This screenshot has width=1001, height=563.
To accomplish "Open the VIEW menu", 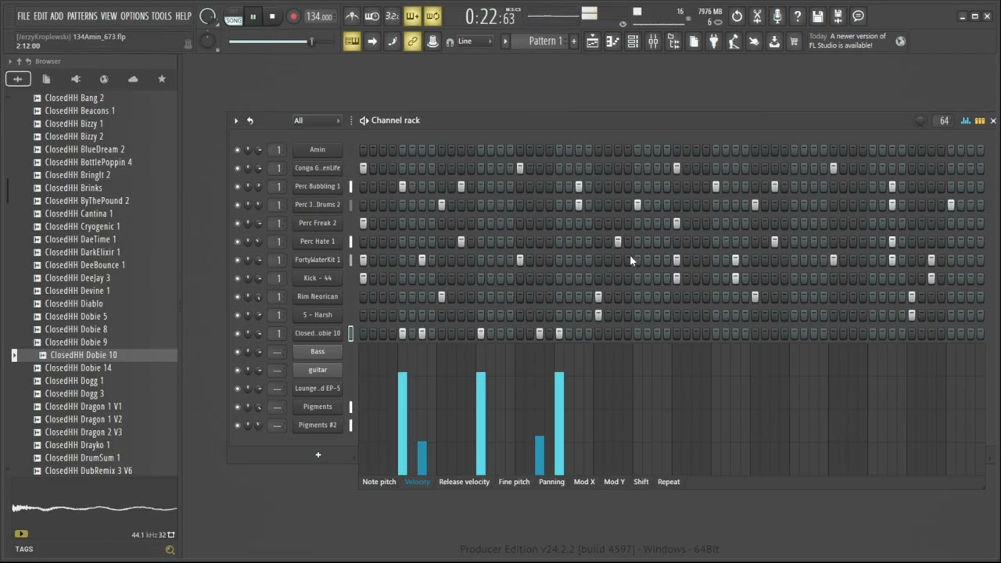I will (109, 16).
